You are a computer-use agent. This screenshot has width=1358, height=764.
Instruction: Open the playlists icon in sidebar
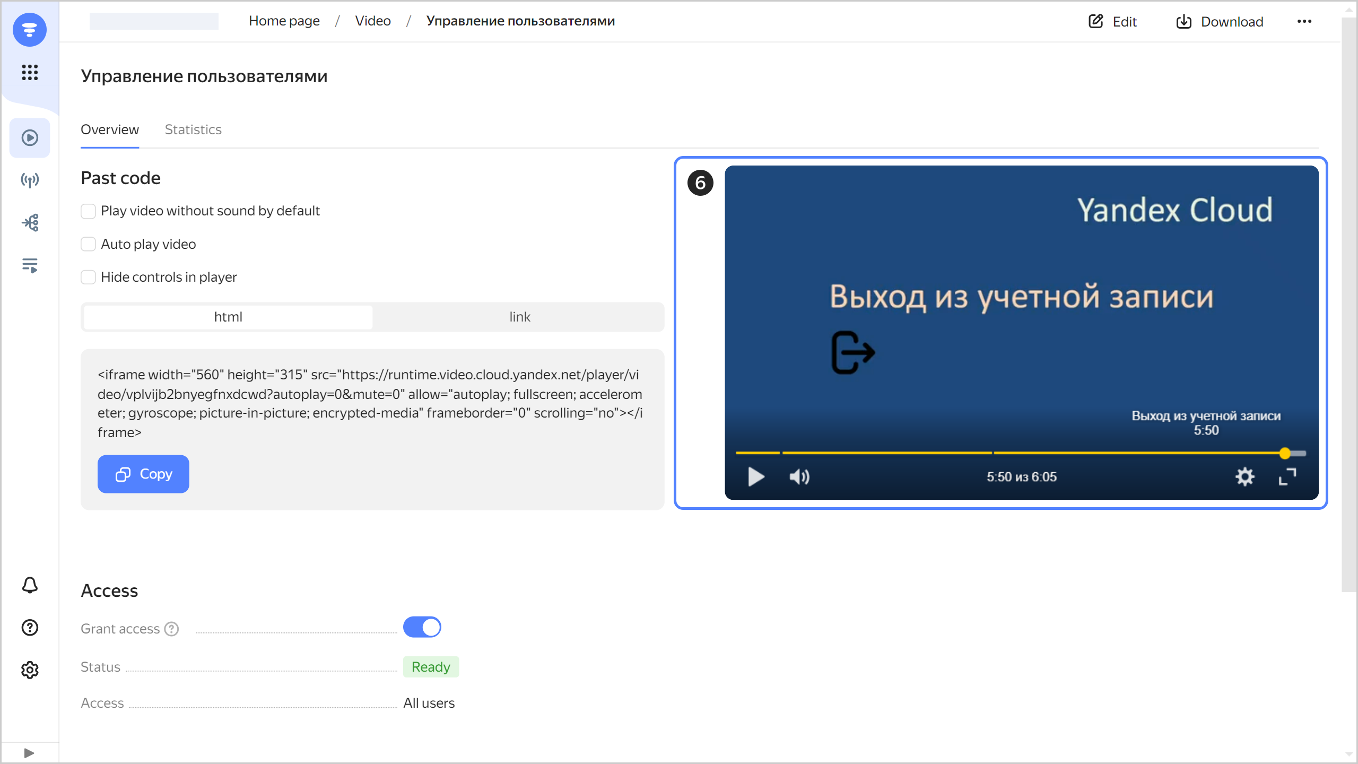pyautogui.click(x=30, y=265)
